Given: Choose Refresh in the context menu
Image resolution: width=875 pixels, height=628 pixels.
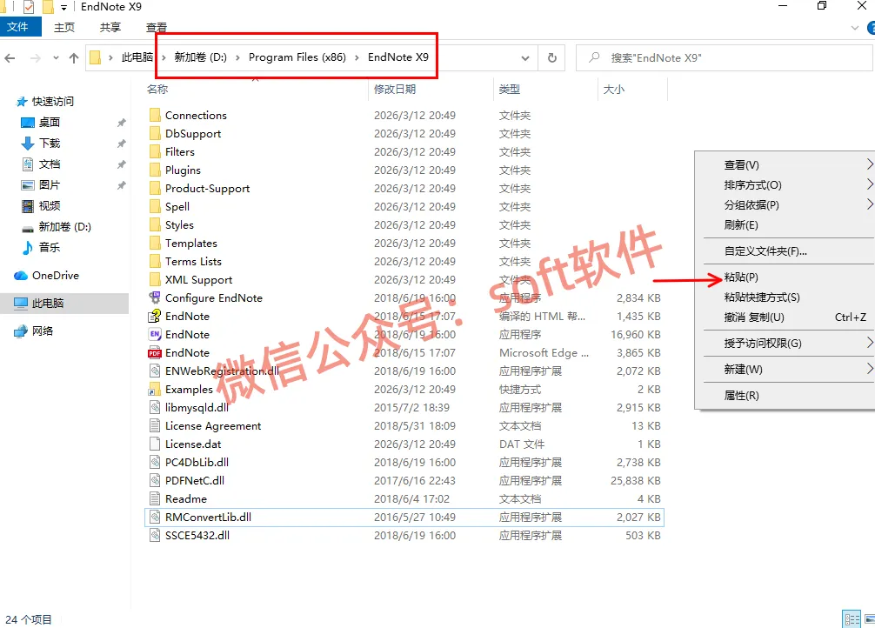Looking at the screenshot, I should [740, 225].
